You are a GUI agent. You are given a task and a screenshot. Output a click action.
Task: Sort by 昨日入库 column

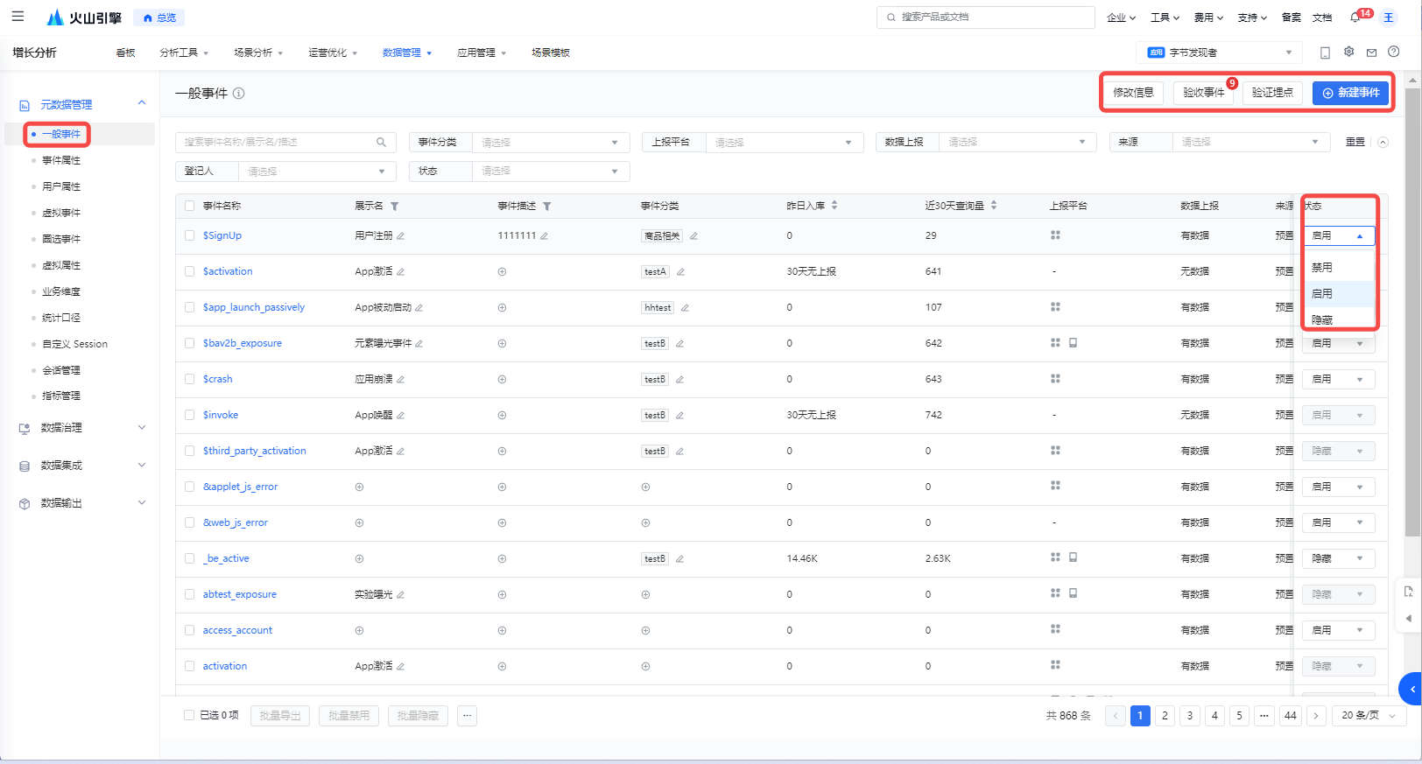click(834, 206)
